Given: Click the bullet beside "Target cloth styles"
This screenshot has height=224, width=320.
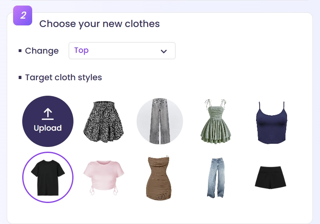Looking at the screenshot, I should 20,77.
